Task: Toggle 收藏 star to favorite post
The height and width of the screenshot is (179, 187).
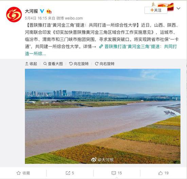Action: point(23,173)
